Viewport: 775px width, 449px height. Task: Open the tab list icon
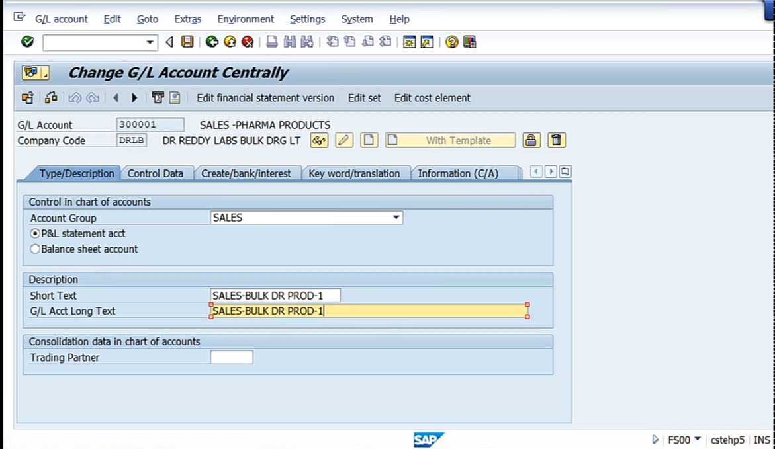point(565,171)
